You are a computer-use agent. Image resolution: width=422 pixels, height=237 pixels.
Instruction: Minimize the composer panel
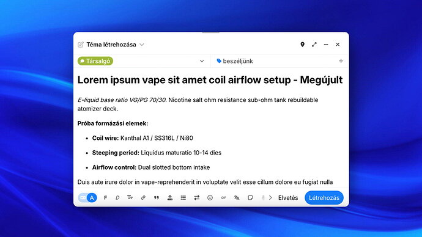click(x=326, y=45)
